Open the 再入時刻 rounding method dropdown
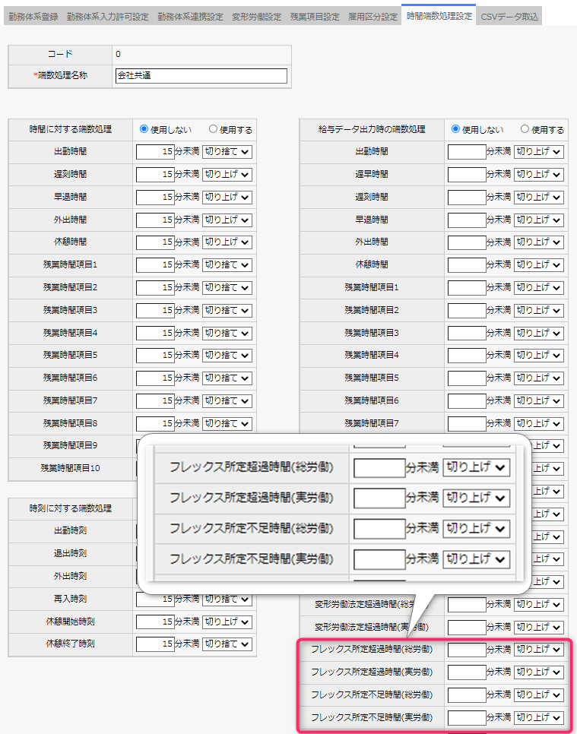 [226, 599]
